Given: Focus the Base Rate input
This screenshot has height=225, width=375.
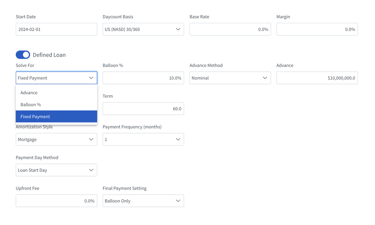Looking at the screenshot, I should [x=230, y=29].
